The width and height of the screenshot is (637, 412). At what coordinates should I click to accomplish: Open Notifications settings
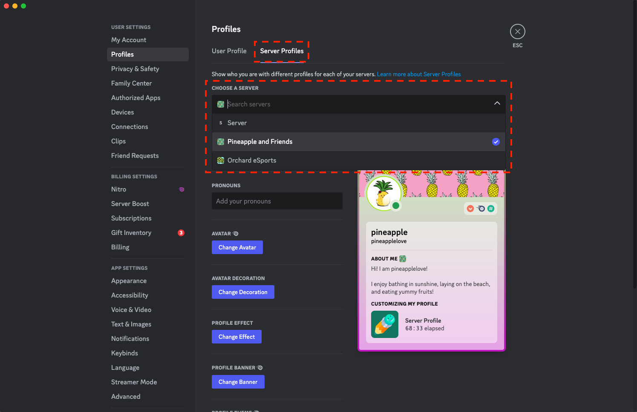147,339
